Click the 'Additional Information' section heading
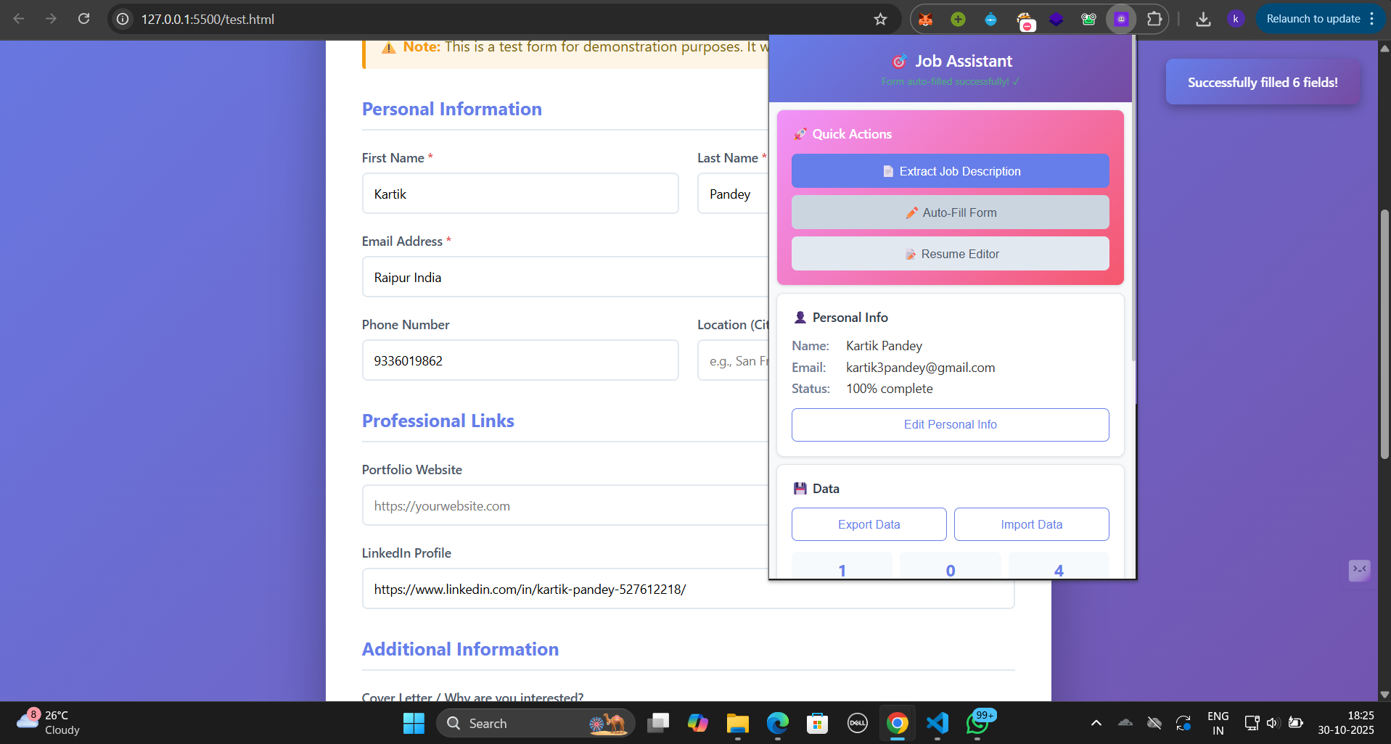The height and width of the screenshot is (744, 1391). [x=461, y=649]
